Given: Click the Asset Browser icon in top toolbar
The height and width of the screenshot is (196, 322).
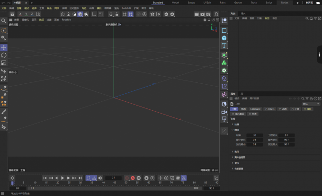Looking at the screenshot, I should tap(12, 14).
